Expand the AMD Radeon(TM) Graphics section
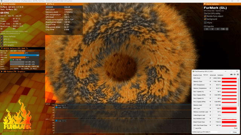241x135 pixels. (2, 72)
